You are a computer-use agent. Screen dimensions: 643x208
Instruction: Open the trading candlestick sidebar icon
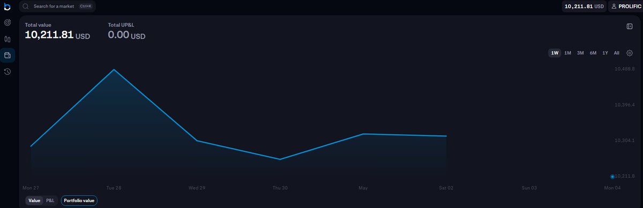(8, 39)
